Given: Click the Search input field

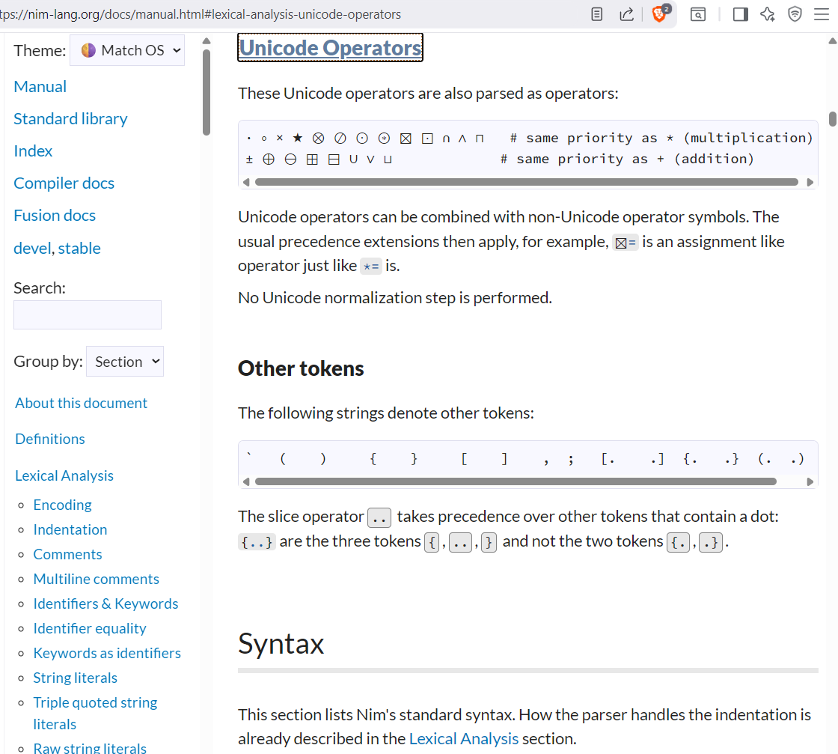Looking at the screenshot, I should [x=88, y=314].
